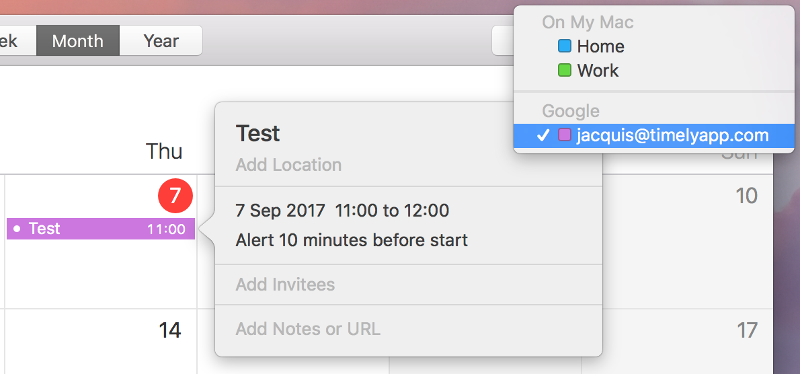Edit the Test event title in popover

[x=257, y=133]
